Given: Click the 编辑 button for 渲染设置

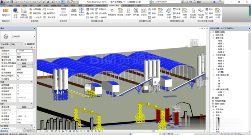Looking at the screenshot, I should tap(24, 107).
